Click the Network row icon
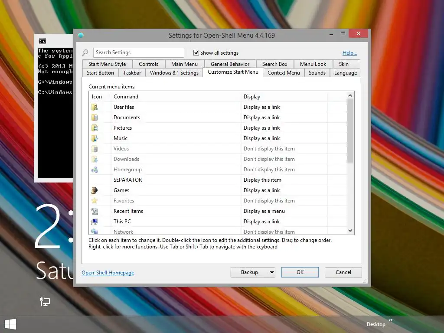The width and height of the screenshot is (444, 333). pos(95,232)
